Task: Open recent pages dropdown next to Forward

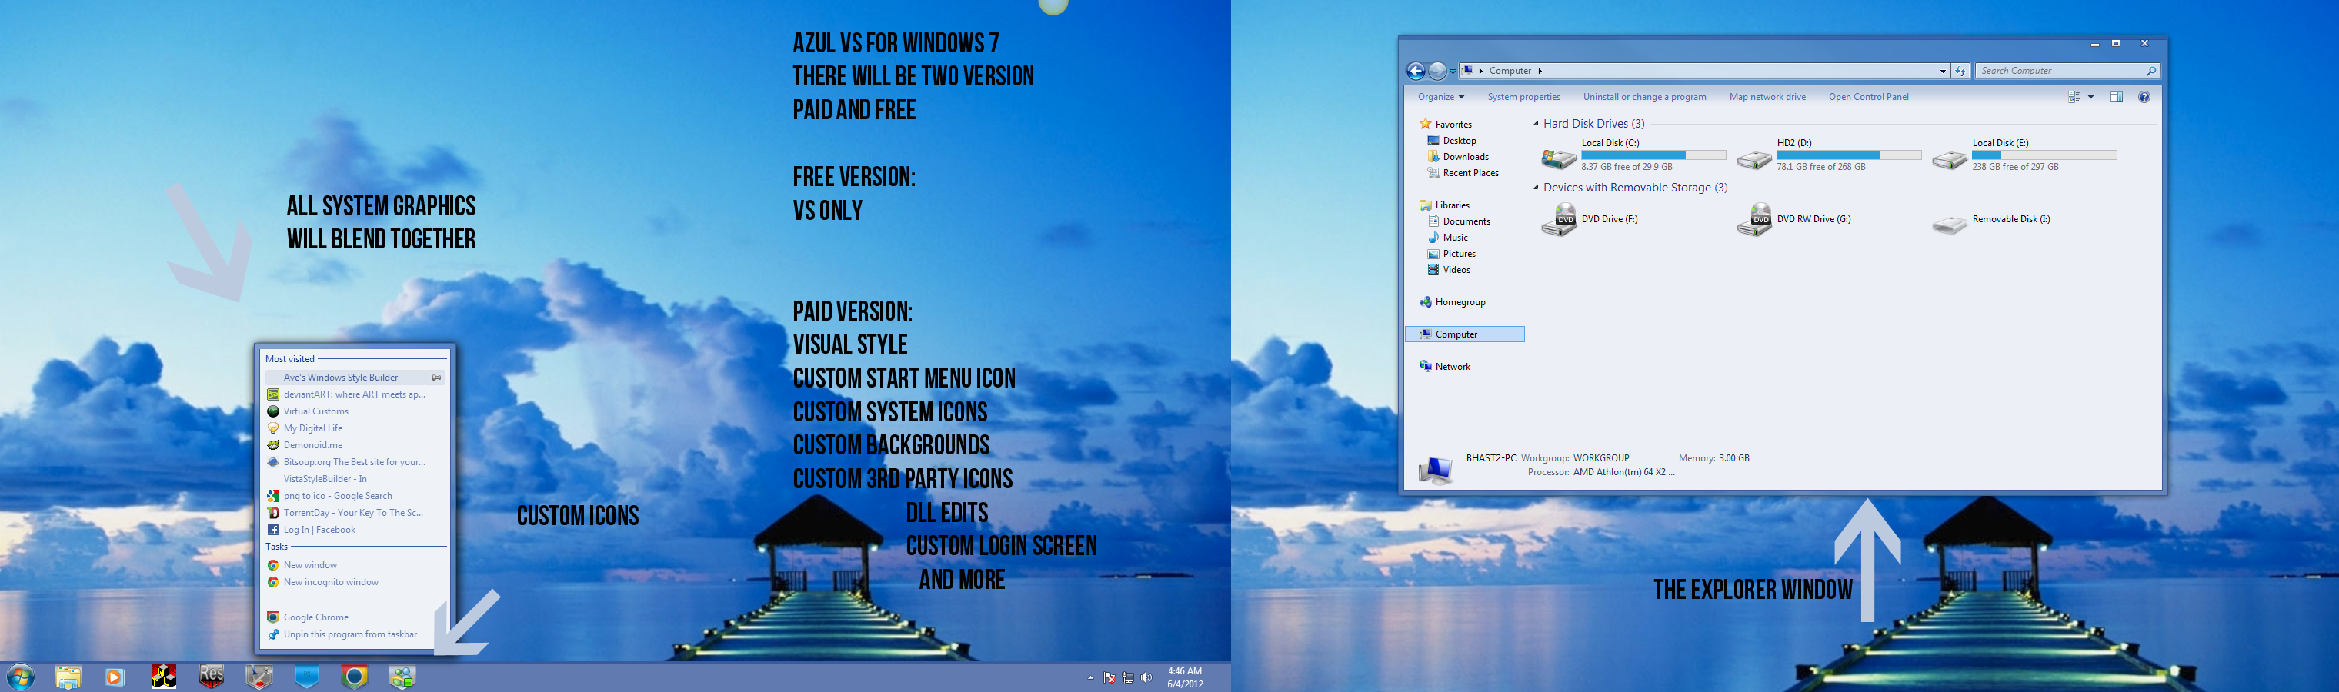Action: click(x=1453, y=72)
